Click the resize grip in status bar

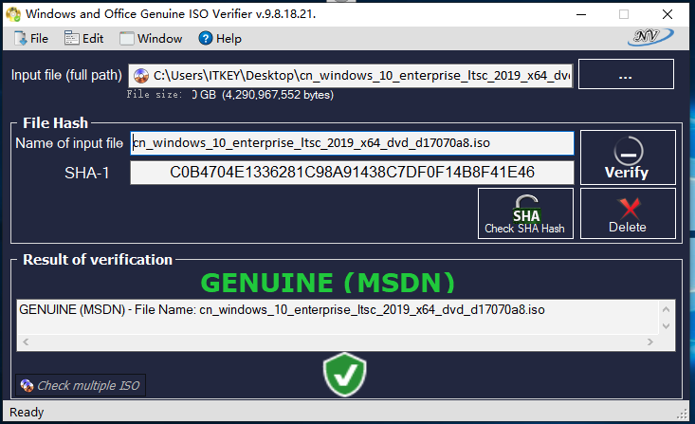[682, 414]
